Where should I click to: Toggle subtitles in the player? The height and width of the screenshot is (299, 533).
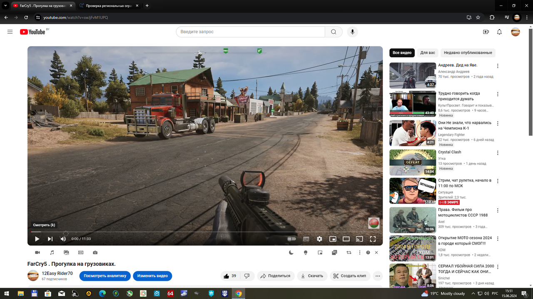[x=306, y=239]
